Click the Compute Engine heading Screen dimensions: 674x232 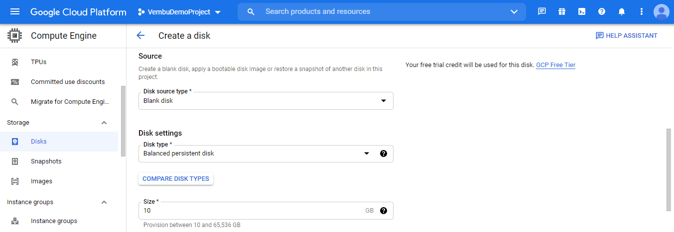pos(64,36)
